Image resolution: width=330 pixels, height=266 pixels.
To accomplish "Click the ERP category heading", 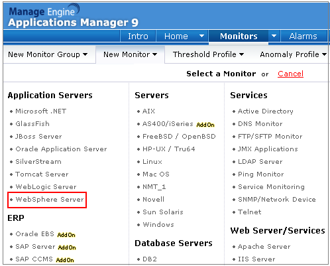I will (16, 218).
